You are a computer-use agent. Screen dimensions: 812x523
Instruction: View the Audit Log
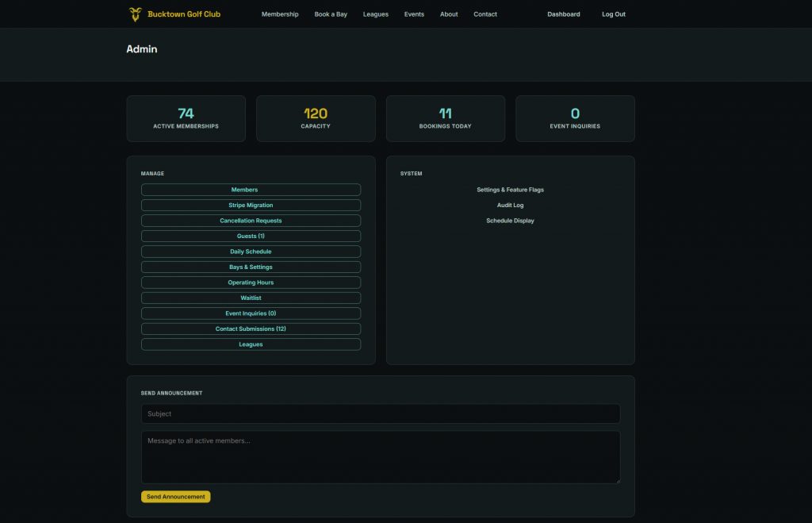pyautogui.click(x=510, y=206)
